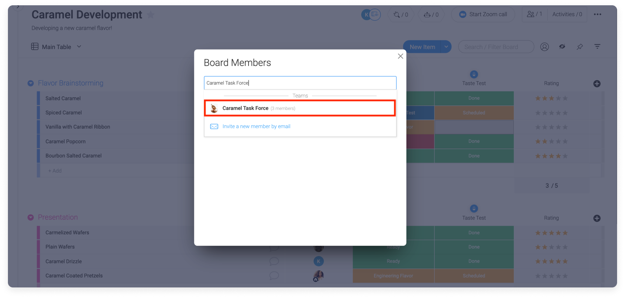The height and width of the screenshot is (298, 625).
Task: Click the envelope icon beside invite link
Action: (214, 126)
